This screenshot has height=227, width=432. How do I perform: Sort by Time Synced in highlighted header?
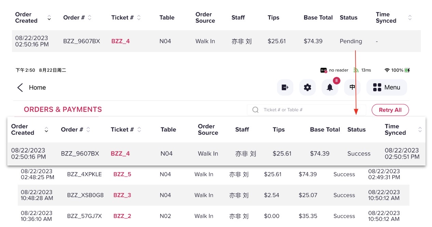click(x=420, y=130)
